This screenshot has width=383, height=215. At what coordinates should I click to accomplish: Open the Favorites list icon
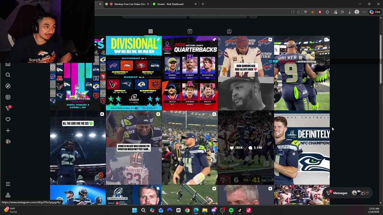click(342, 12)
